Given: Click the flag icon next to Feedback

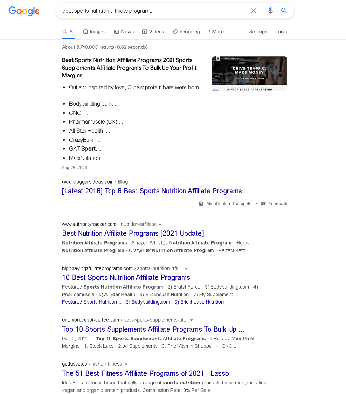Looking at the screenshot, I should coord(263,204).
